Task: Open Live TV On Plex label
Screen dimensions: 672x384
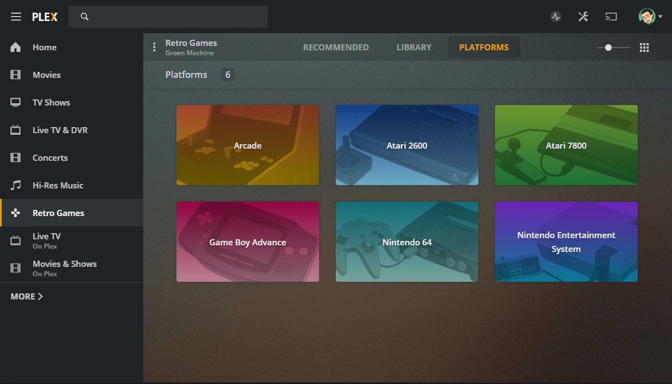Action: click(46, 240)
